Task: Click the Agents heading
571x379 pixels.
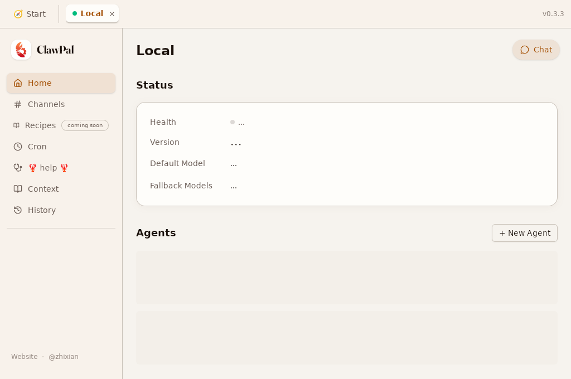Action: (x=156, y=233)
